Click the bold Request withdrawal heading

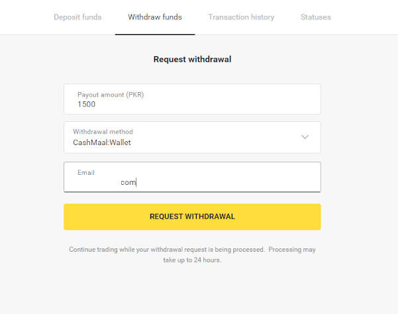[192, 60]
